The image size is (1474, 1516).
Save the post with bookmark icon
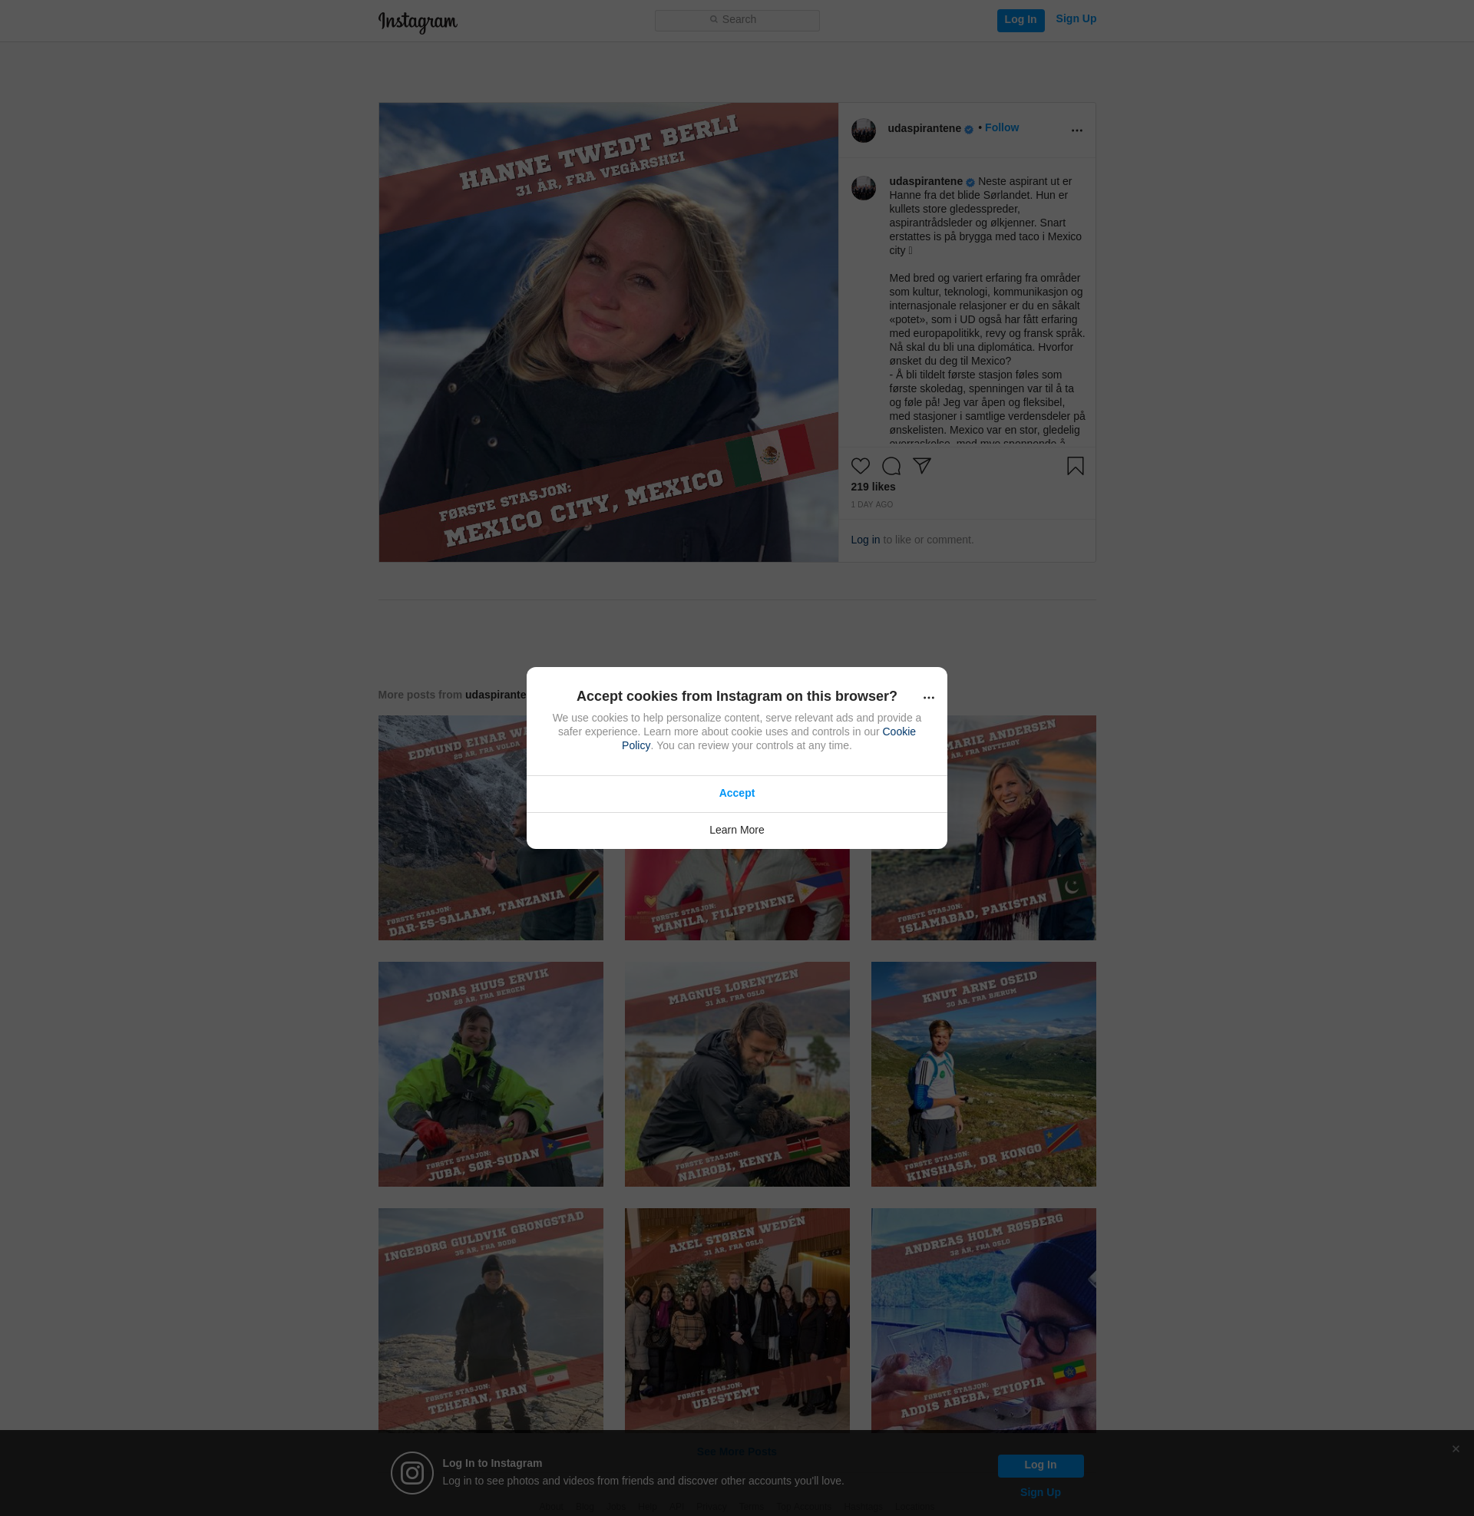tap(1075, 466)
